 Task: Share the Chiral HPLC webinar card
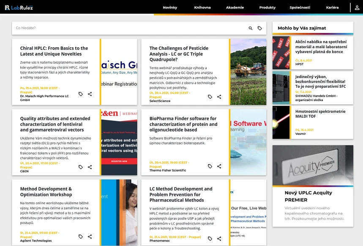tap(90, 94)
